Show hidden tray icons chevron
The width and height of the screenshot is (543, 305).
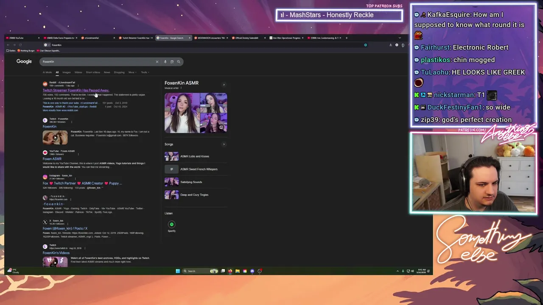coord(397,271)
